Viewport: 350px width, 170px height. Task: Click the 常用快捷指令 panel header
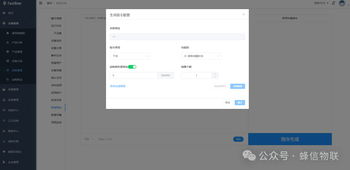(x=290, y=18)
